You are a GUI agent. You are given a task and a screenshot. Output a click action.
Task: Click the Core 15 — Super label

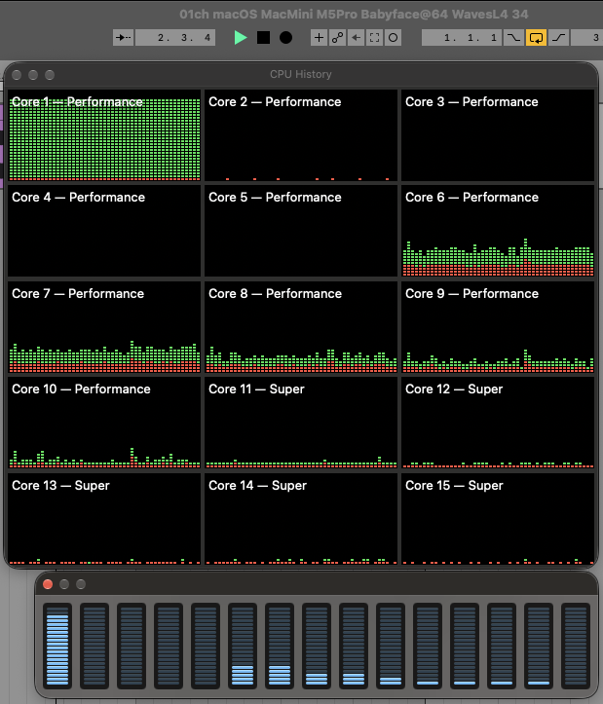pyautogui.click(x=454, y=485)
